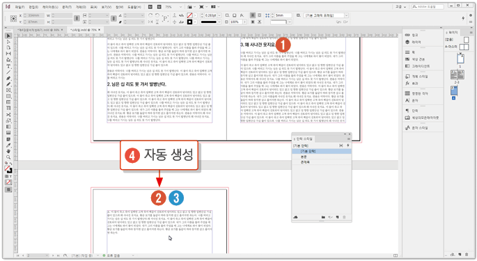Click new style group folder icon
Screen dimensions: 477x261
(x=323, y=217)
